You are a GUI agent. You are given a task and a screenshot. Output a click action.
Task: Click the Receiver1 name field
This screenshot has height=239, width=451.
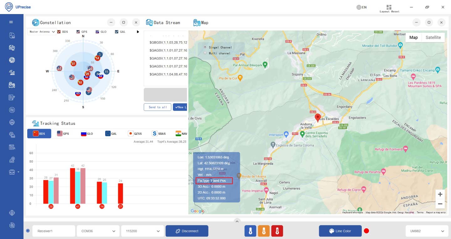54,231
